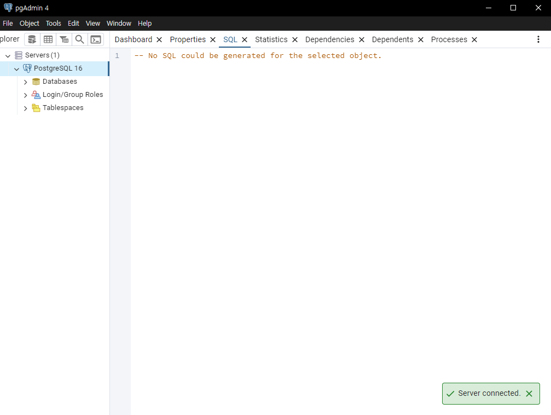Click the 'Server connected.' message text
This screenshot has height=415, width=551.
489,393
